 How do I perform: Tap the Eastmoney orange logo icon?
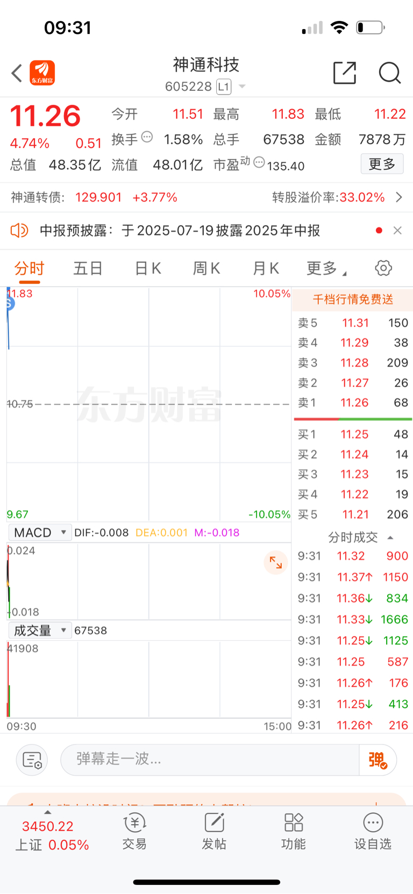click(x=42, y=73)
